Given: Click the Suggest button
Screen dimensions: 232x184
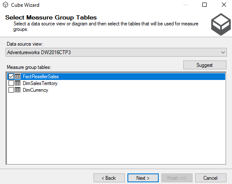Looking at the screenshot, I should 205,65.
